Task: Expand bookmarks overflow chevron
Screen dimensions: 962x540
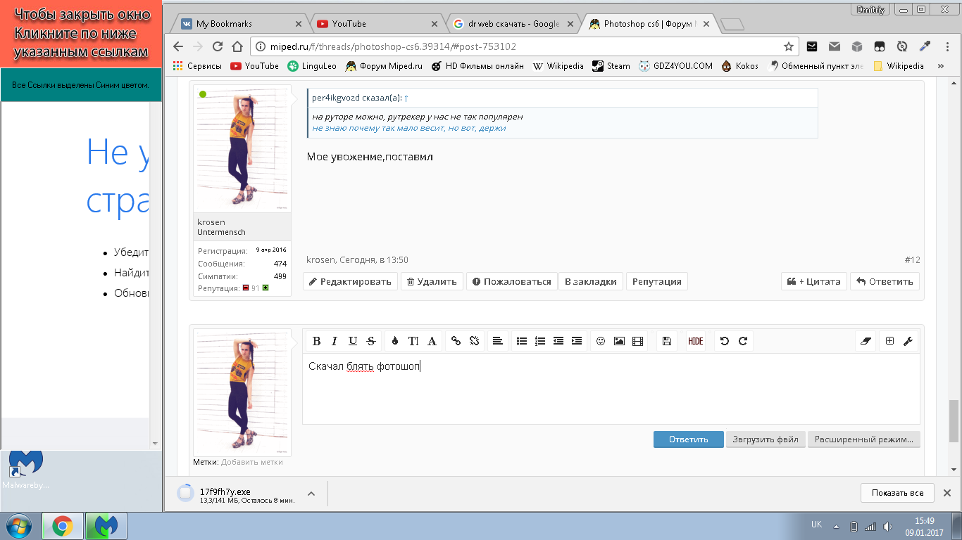Action: coord(940,66)
